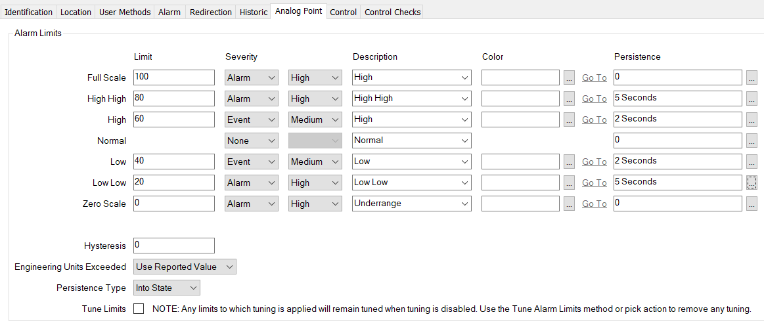Click the High color swatch field
This screenshot has height=327, width=764.
click(520, 120)
